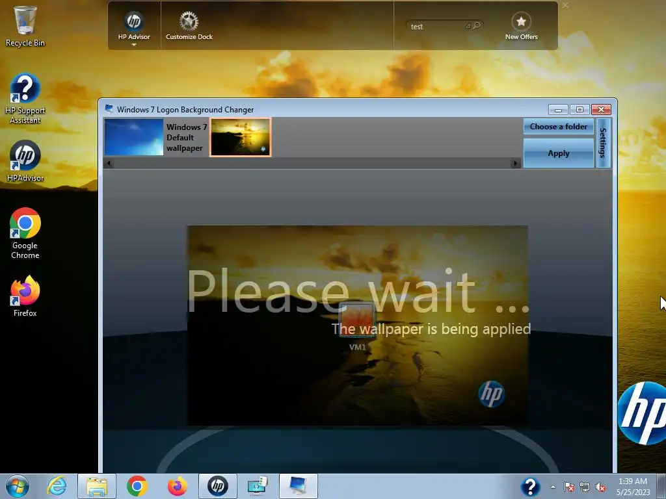Click the Logon Background Changer title icon
666x499 pixels.
click(109, 109)
